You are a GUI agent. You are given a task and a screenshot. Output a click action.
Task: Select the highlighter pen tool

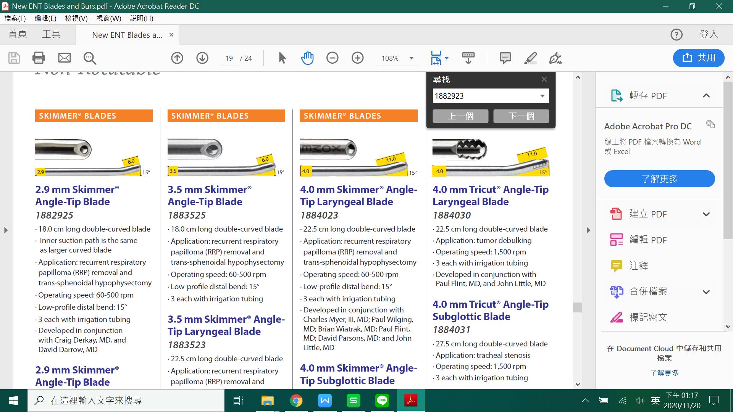point(531,58)
